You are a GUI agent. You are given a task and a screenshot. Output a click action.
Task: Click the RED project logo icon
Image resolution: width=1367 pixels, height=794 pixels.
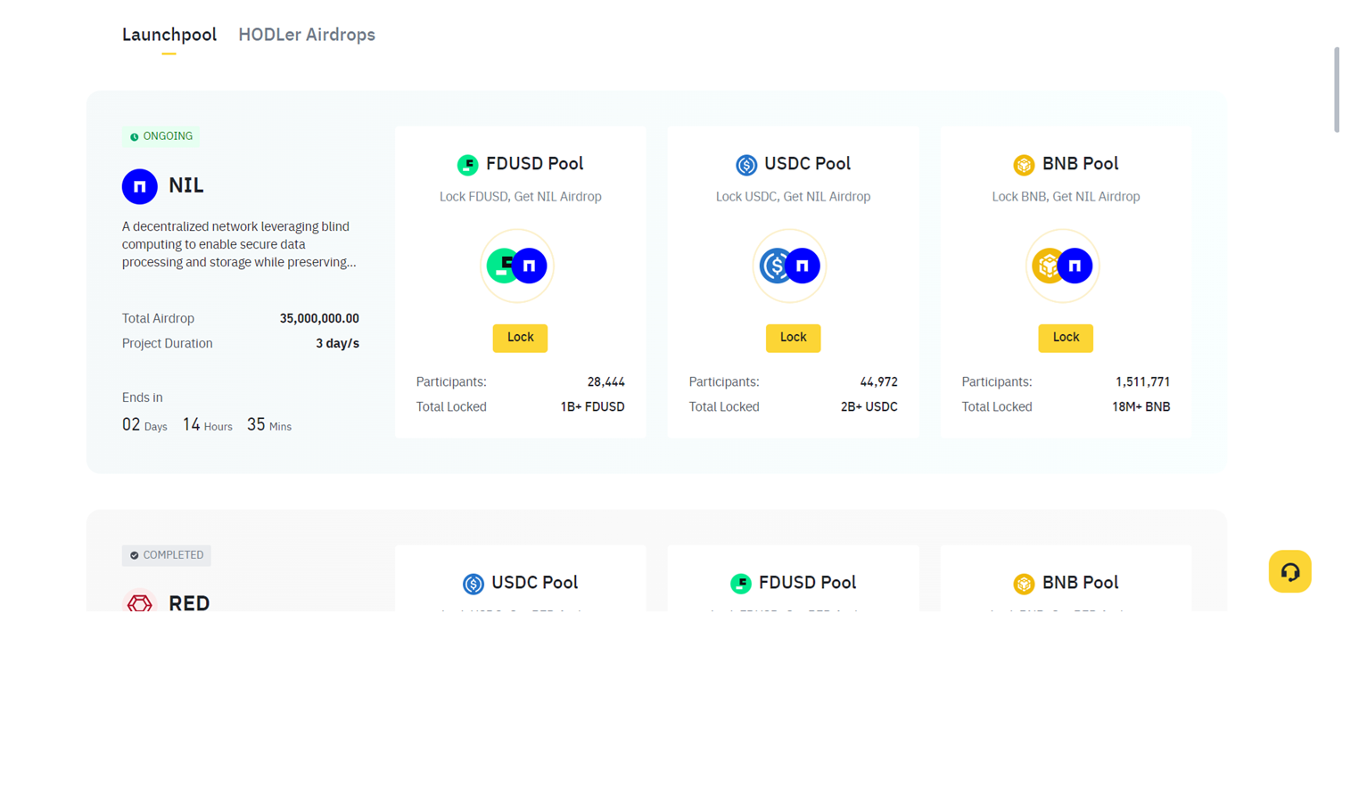pyautogui.click(x=140, y=602)
